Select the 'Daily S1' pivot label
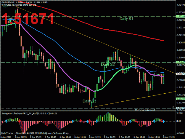Image resolution: width=185 pixels, height=139 pixels. 126,19
